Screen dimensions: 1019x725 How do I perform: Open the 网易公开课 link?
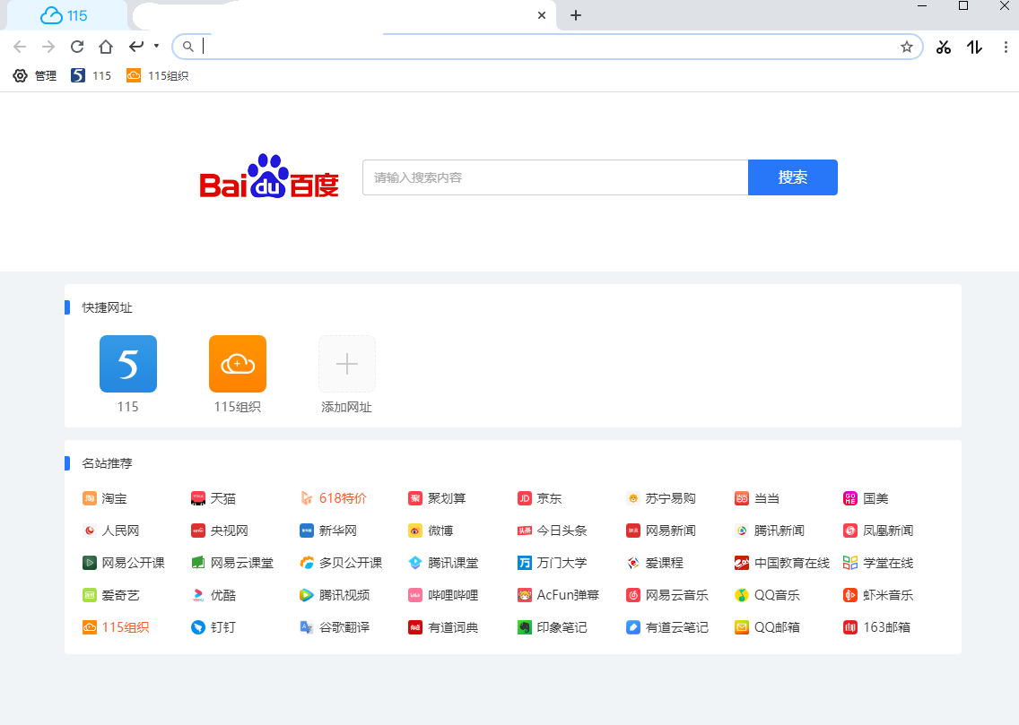pos(124,563)
